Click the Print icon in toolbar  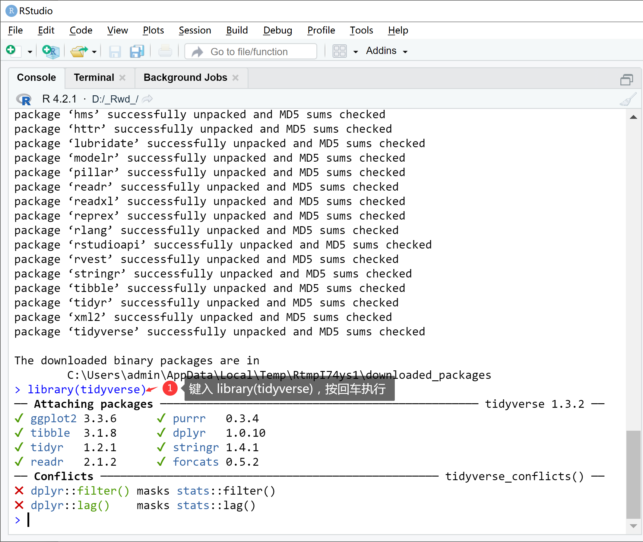165,51
